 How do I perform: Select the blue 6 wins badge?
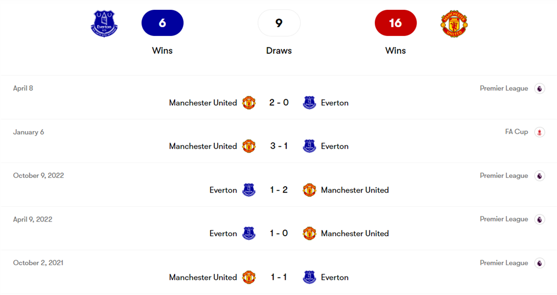tap(162, 23)
